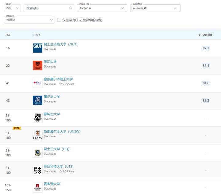The image size is (221, 195).
Task: Open the Macquarie University link
Action: (52, 184)
